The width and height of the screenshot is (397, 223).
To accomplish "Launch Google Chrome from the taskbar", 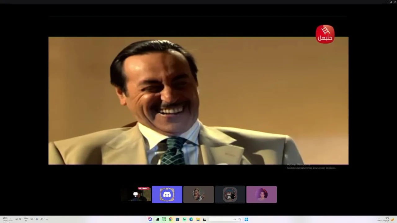I will (x=171, y=219).
